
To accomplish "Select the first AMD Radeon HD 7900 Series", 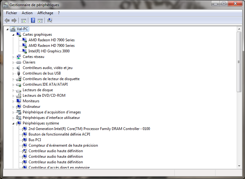I will point(51,40).
